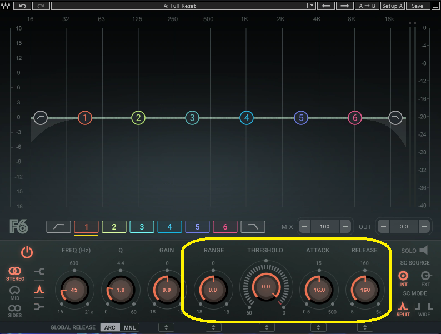Toggle the band power button
The width and height of the screenshot is (441, 334).
27,252
